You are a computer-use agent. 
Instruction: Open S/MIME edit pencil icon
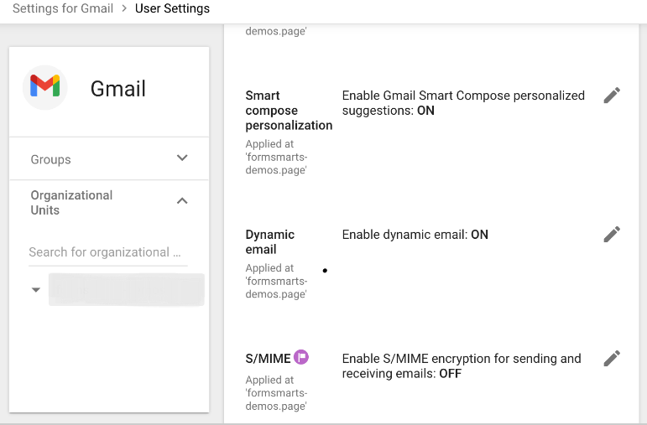pyautogui.click(x=612, y=358)
